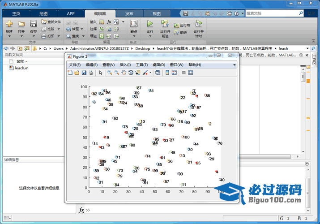Click Link Plot icon in Figure 1 toolbar
320x224 pixels.
(x=158, y=73)
